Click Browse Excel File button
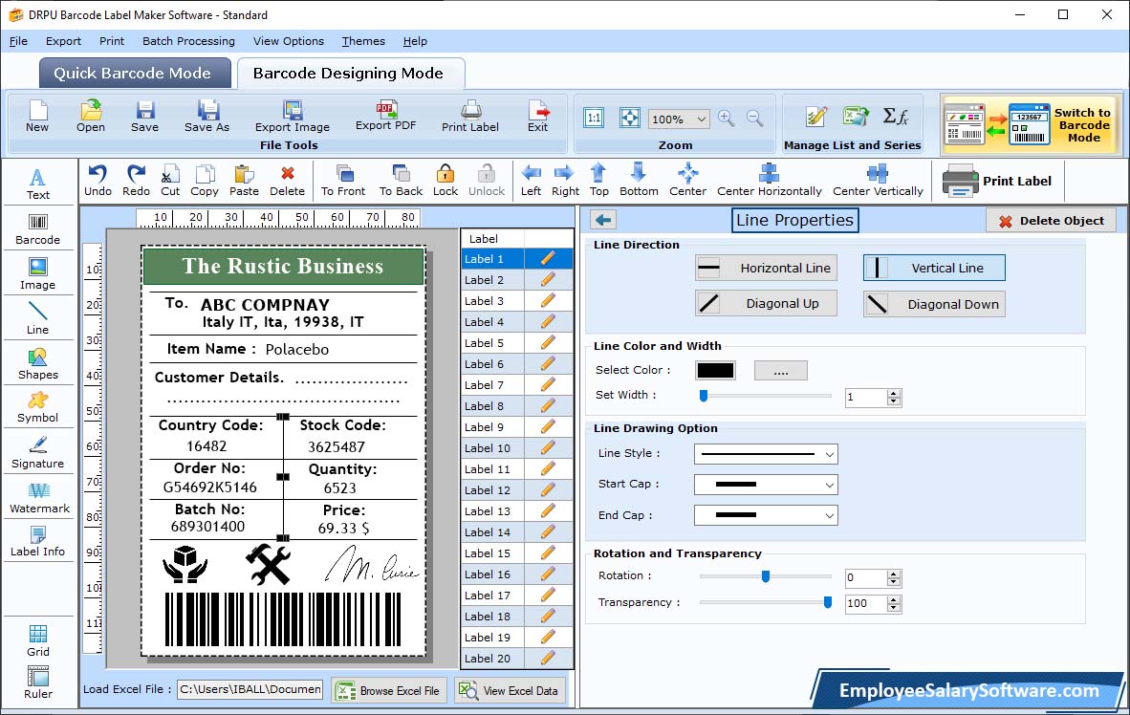 click(x=389, y=690)
